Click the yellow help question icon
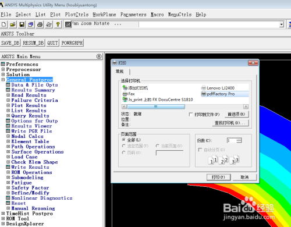Screen dimensions: 291x227 pos(58,24)
